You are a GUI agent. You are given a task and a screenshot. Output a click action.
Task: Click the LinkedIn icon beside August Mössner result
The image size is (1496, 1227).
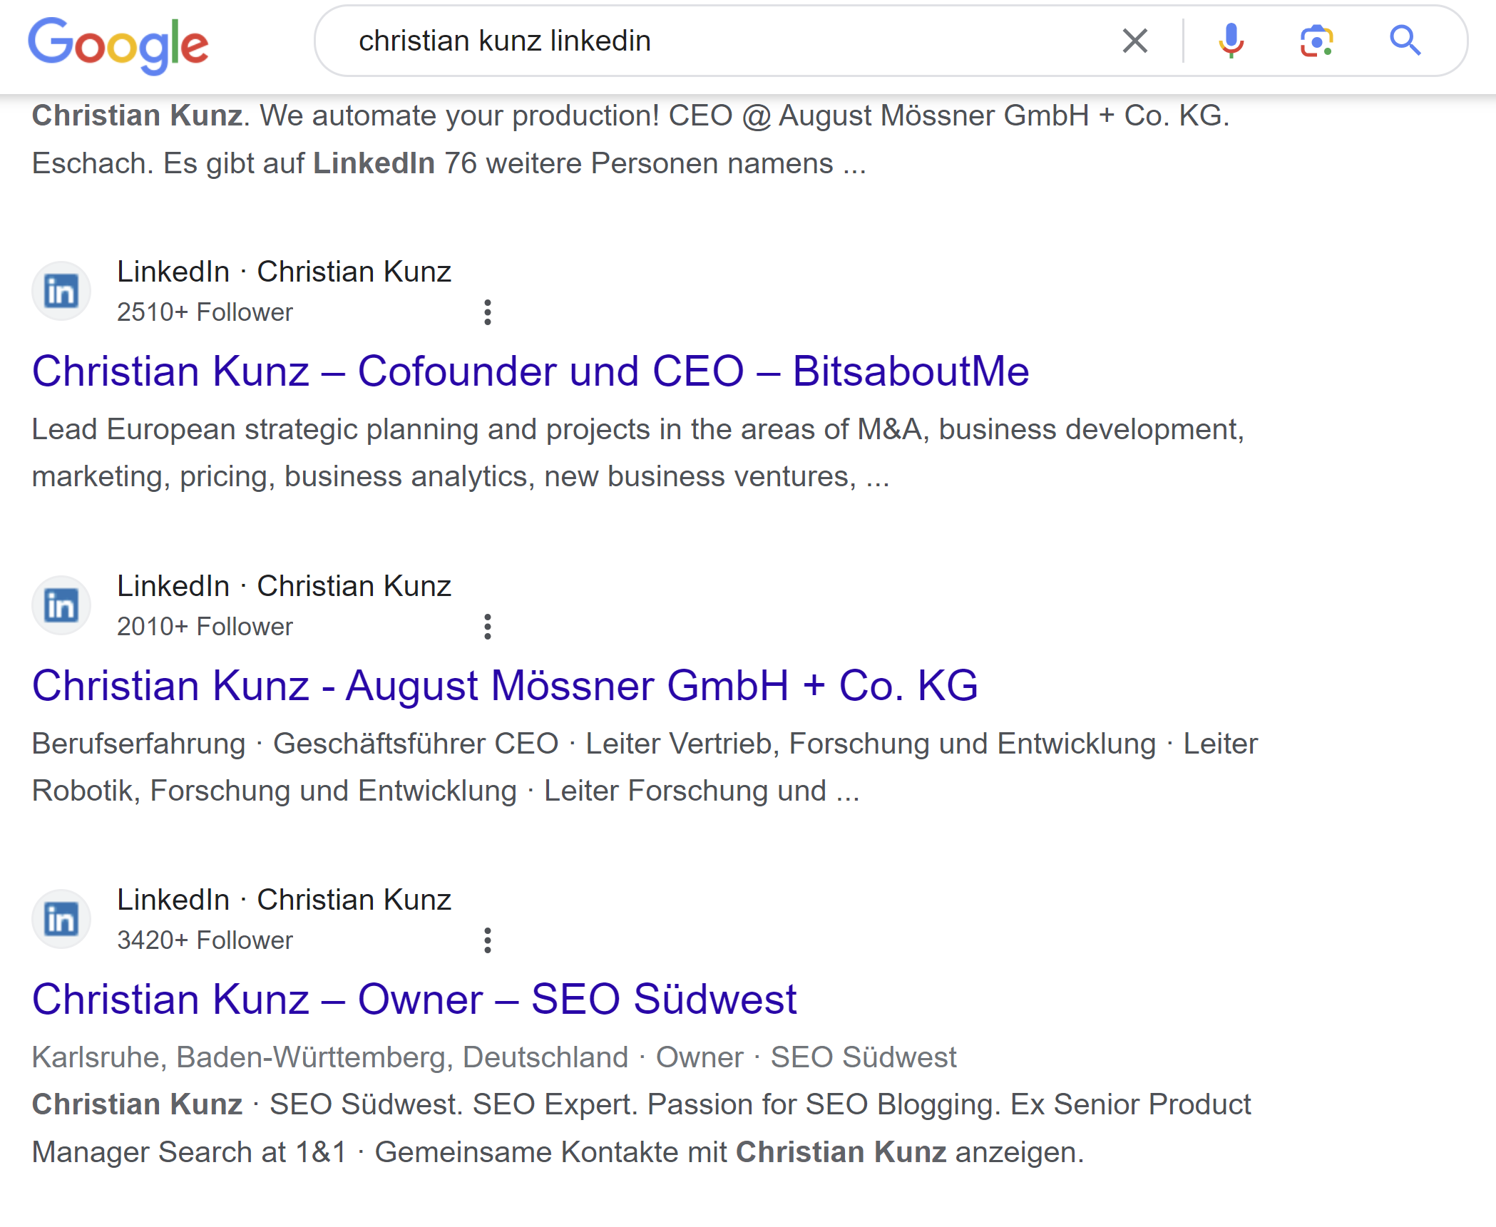(x=61, y=605)
